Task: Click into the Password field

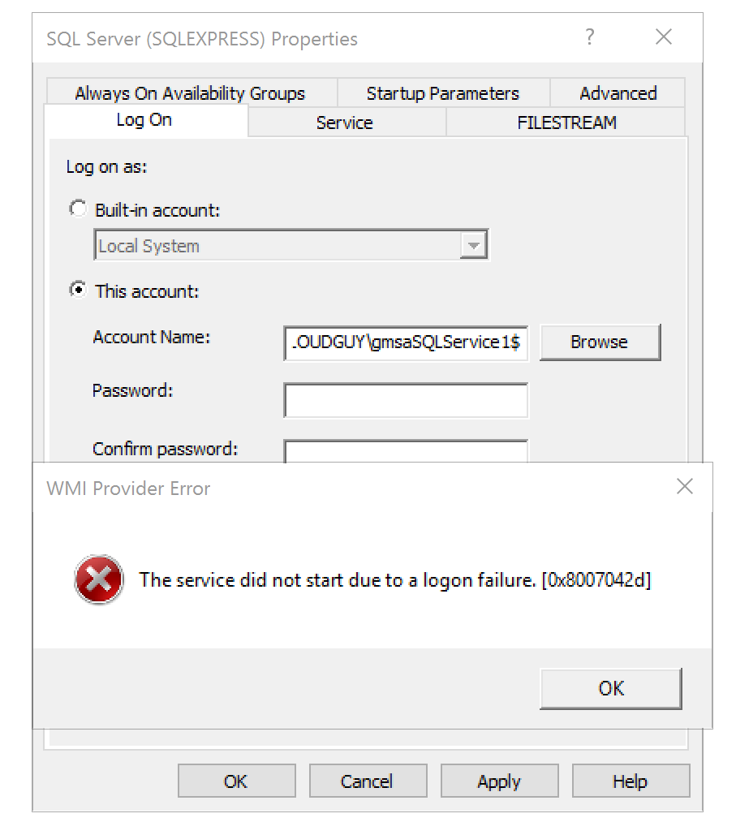Action: [x=406, y=400]
